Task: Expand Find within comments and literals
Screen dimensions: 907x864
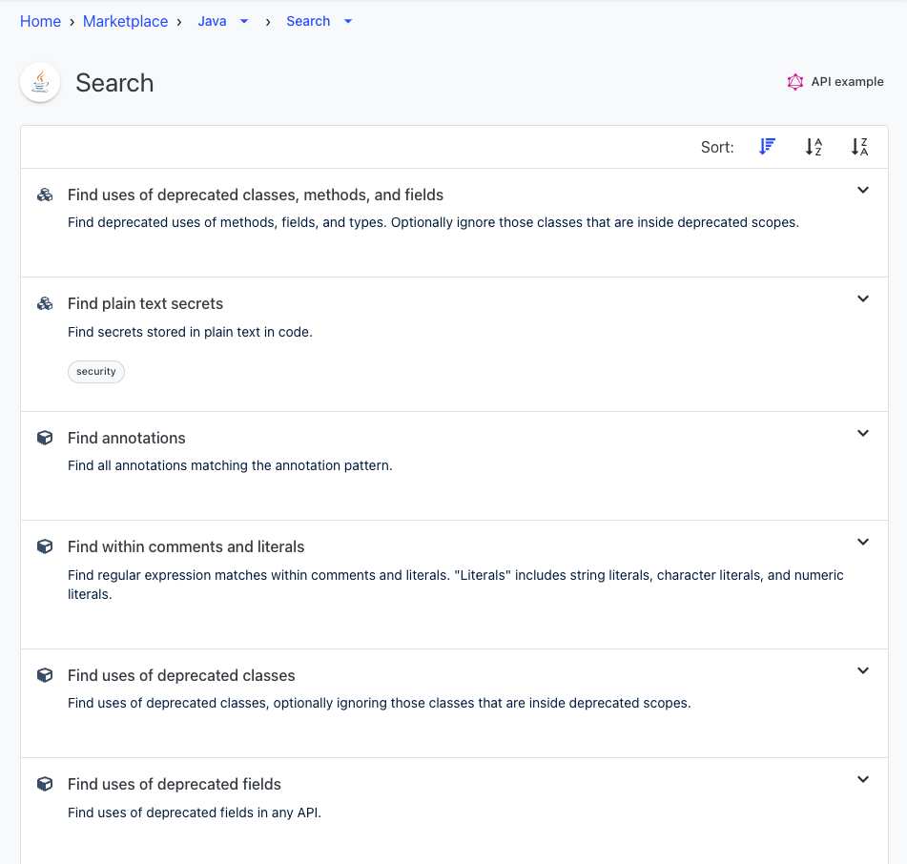Action: 862,542
